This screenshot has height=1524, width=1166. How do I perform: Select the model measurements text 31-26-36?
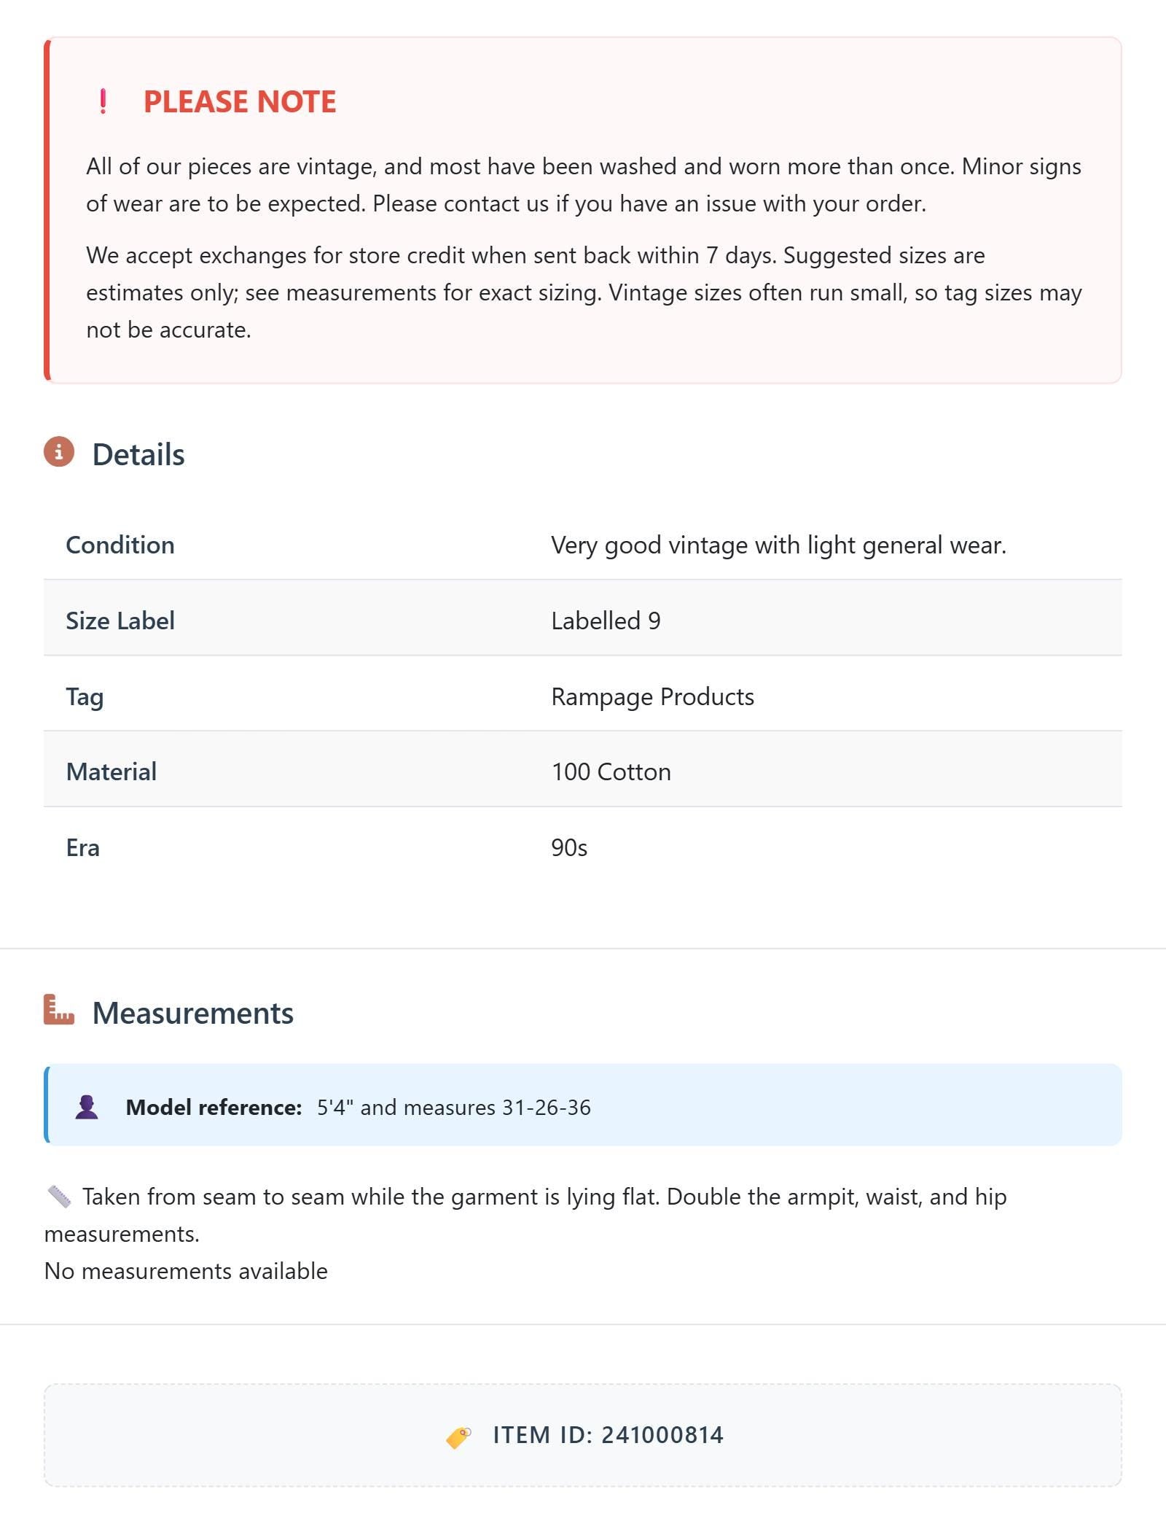click(547, 1107)
